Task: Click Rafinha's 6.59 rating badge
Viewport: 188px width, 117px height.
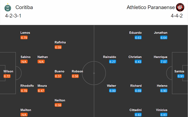Action: pos(58,47)
